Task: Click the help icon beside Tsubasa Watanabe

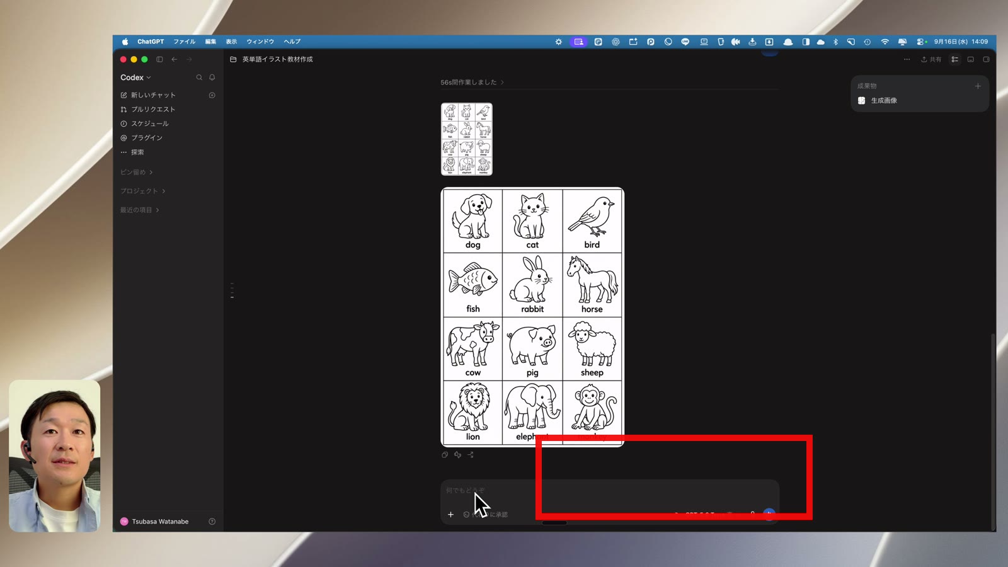Action: (x=212, y=522)
